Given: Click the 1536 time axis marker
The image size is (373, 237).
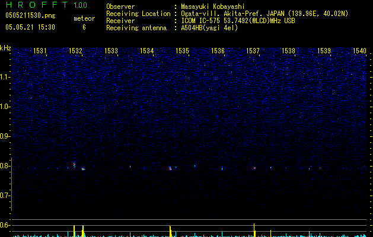Looking at the screenshot, I should pos(218,50).
